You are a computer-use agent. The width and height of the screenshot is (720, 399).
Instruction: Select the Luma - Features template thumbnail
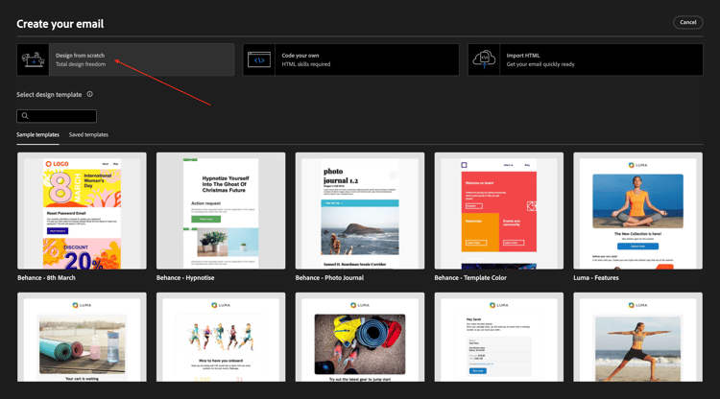pyautogui.click(x=637, y=211)
